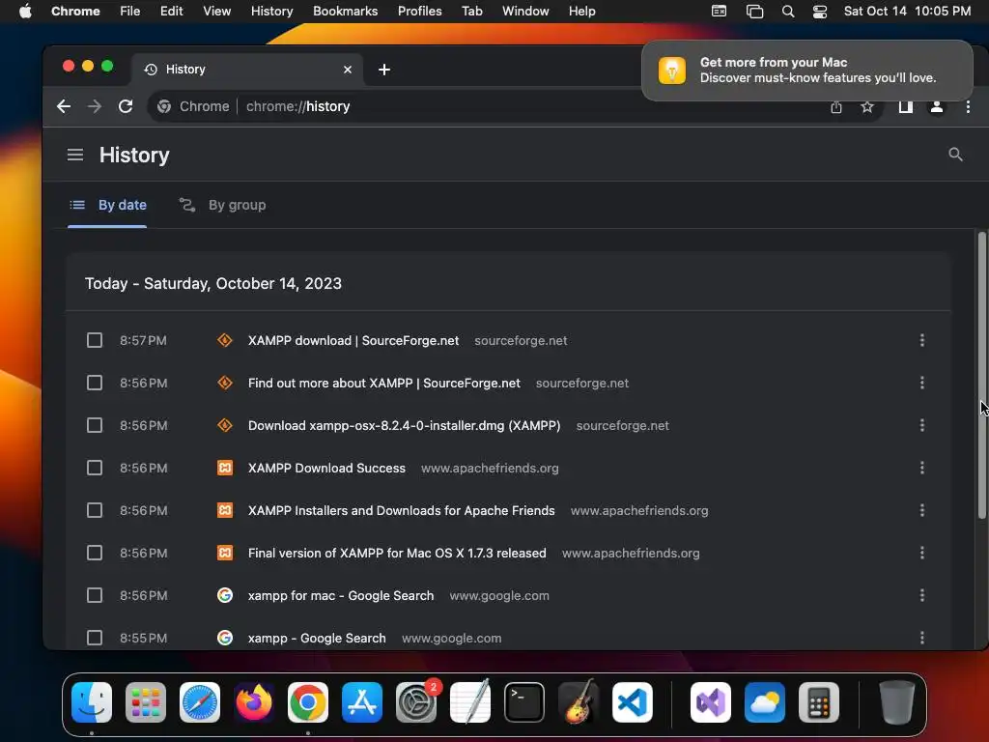Reload the history page

pyautogui.click(x=126, y=106)
